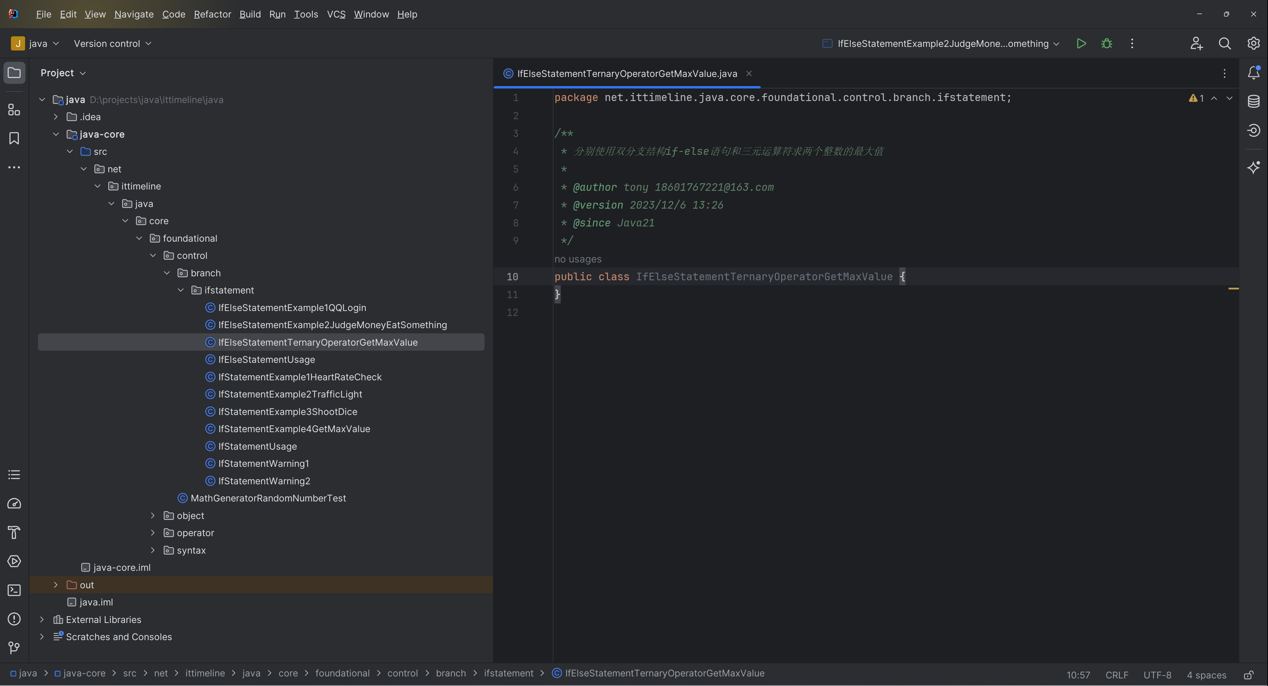The width and height of the screenshot is (1268, 686).
Task: Expand the operator package
Action: click(152, 533)
